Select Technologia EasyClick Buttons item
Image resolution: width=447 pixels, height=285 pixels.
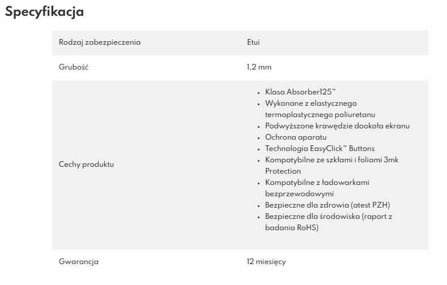click(320, 149)
